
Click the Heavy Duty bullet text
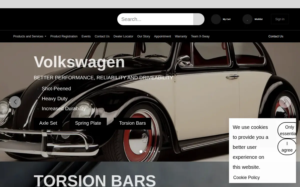click(x=54, y=98)
